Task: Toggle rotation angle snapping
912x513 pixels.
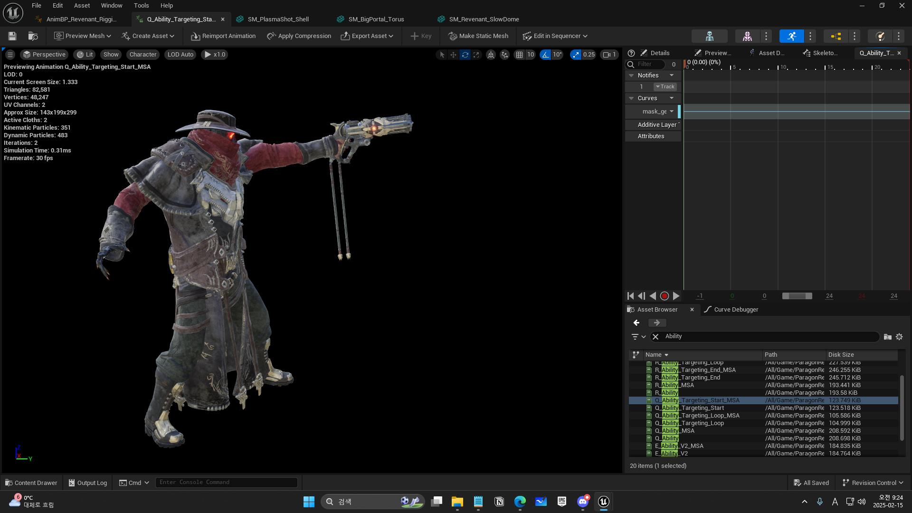Action: (x=545, y=55)
